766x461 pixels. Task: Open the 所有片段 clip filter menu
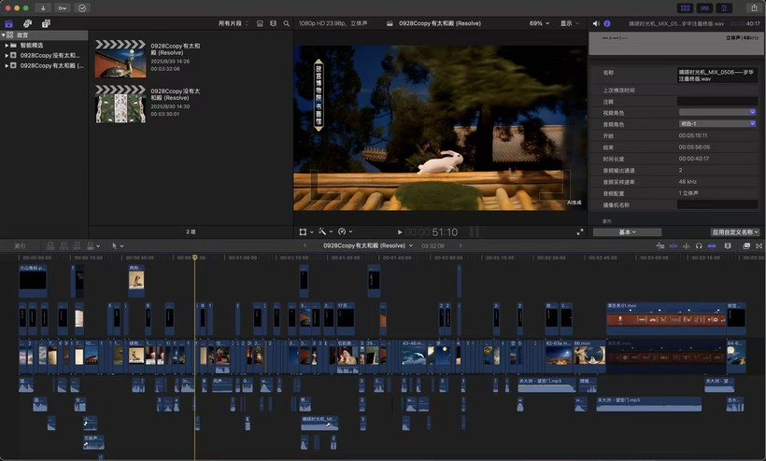[x=234, y=23]
